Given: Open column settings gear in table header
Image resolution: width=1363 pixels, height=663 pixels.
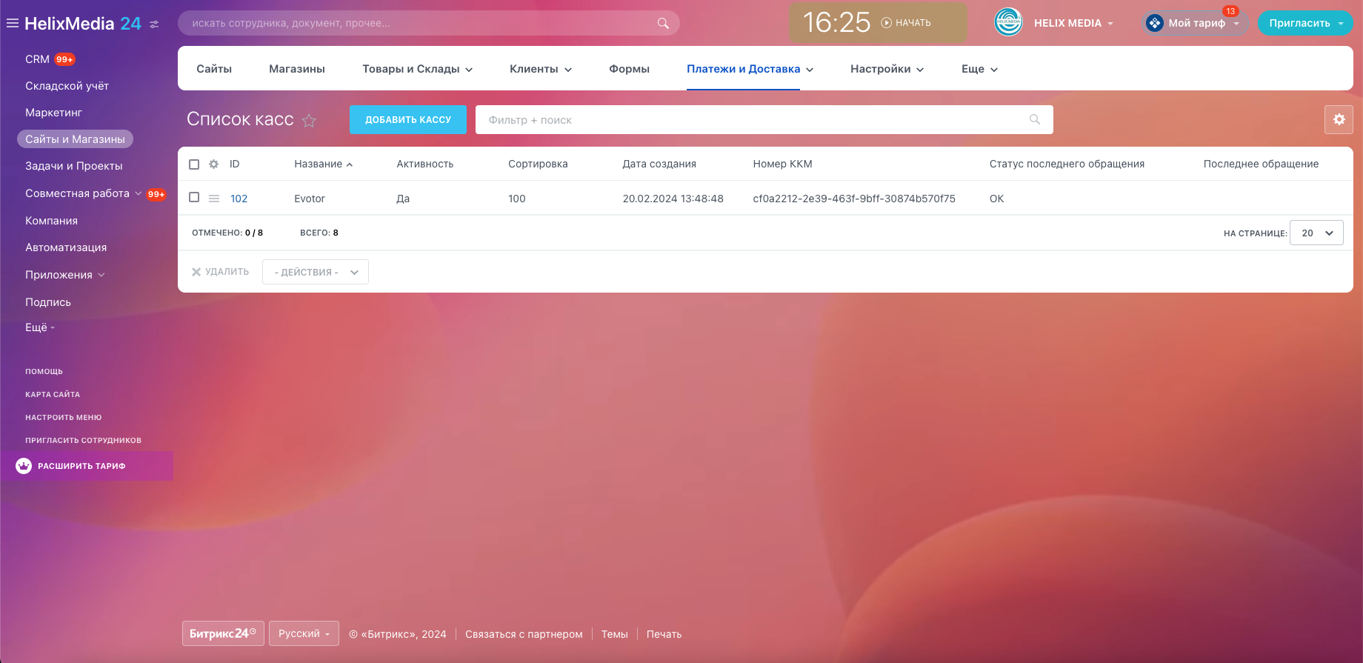Looking at the screenshot, I should pos(213,164).
